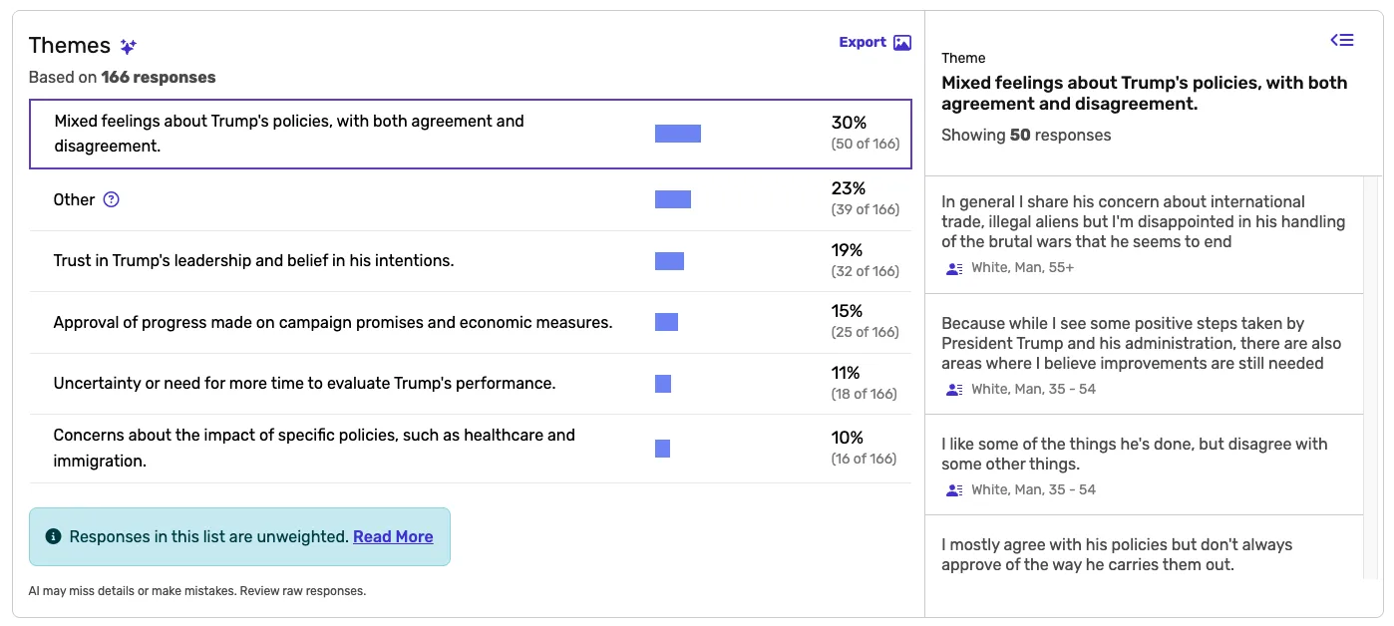Select the 'Mixed feelings about Trump's policies' theme
Screen dimensions: 1394x626
click(289, 134)
